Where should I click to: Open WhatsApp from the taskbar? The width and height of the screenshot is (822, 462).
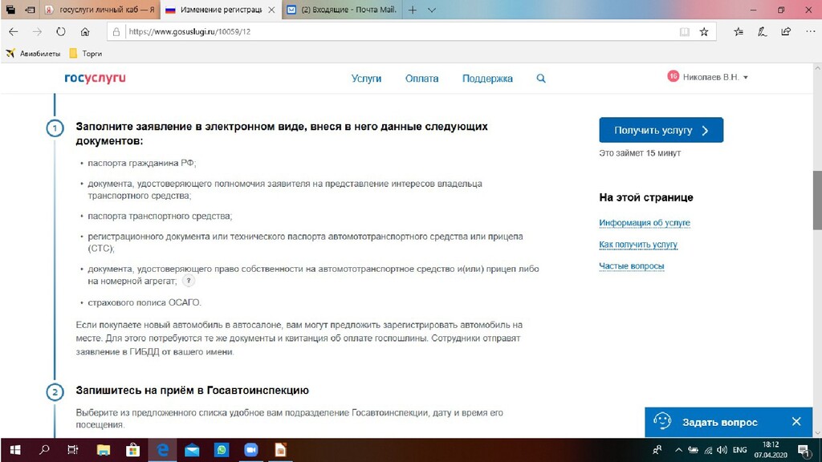click(x=222, y=450)
